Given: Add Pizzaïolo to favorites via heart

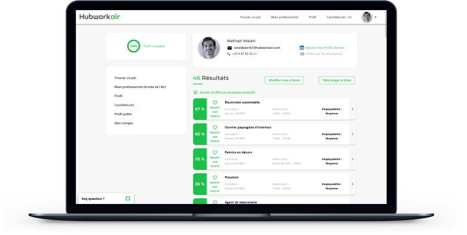Looking at the screenshot, I should (215, 177).
